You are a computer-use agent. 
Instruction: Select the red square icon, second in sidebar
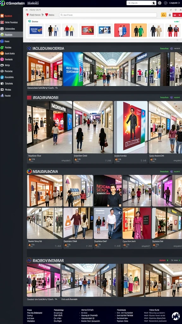(x=2, y=22)
